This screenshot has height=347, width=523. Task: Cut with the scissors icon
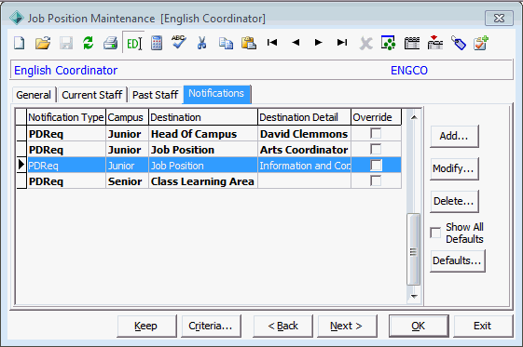(x=201, y=43)
